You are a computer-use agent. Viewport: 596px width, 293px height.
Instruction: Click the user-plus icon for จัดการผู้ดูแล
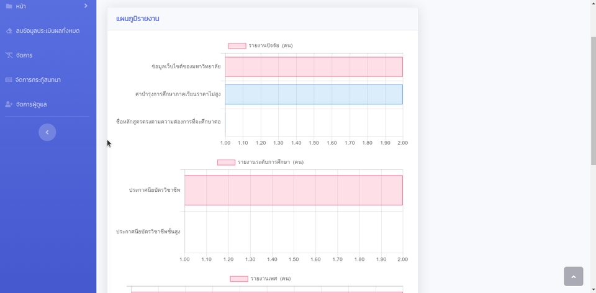pyautogui.click(x=9, y=104)
